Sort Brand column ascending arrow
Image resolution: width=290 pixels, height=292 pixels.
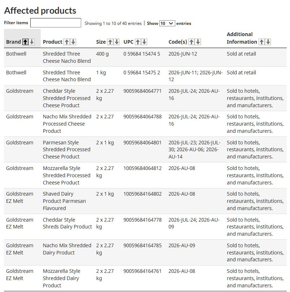coord(25,42)
